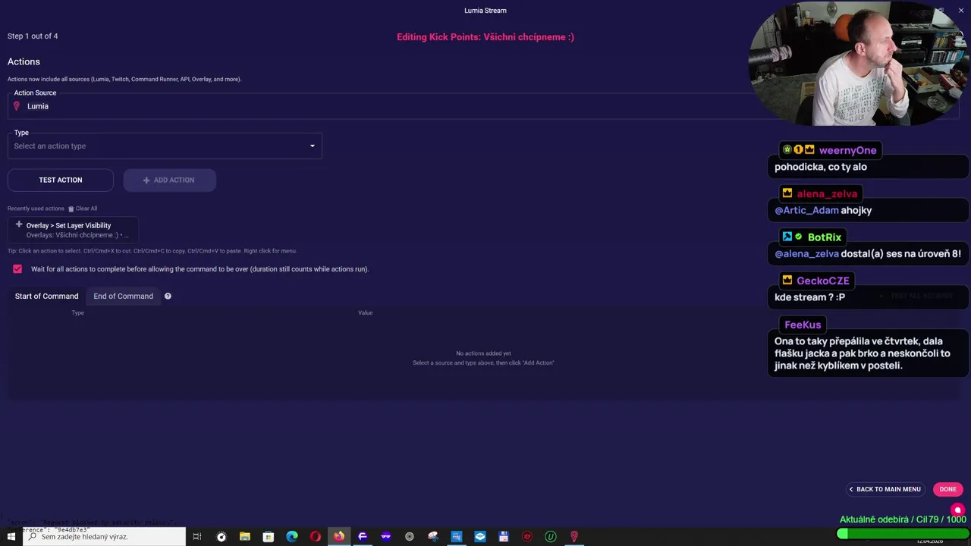Image resolution: width=971 pixels, height=546 pixels.
Task: Click FeeKus username in chat
Action: click(x=803, y=325)
